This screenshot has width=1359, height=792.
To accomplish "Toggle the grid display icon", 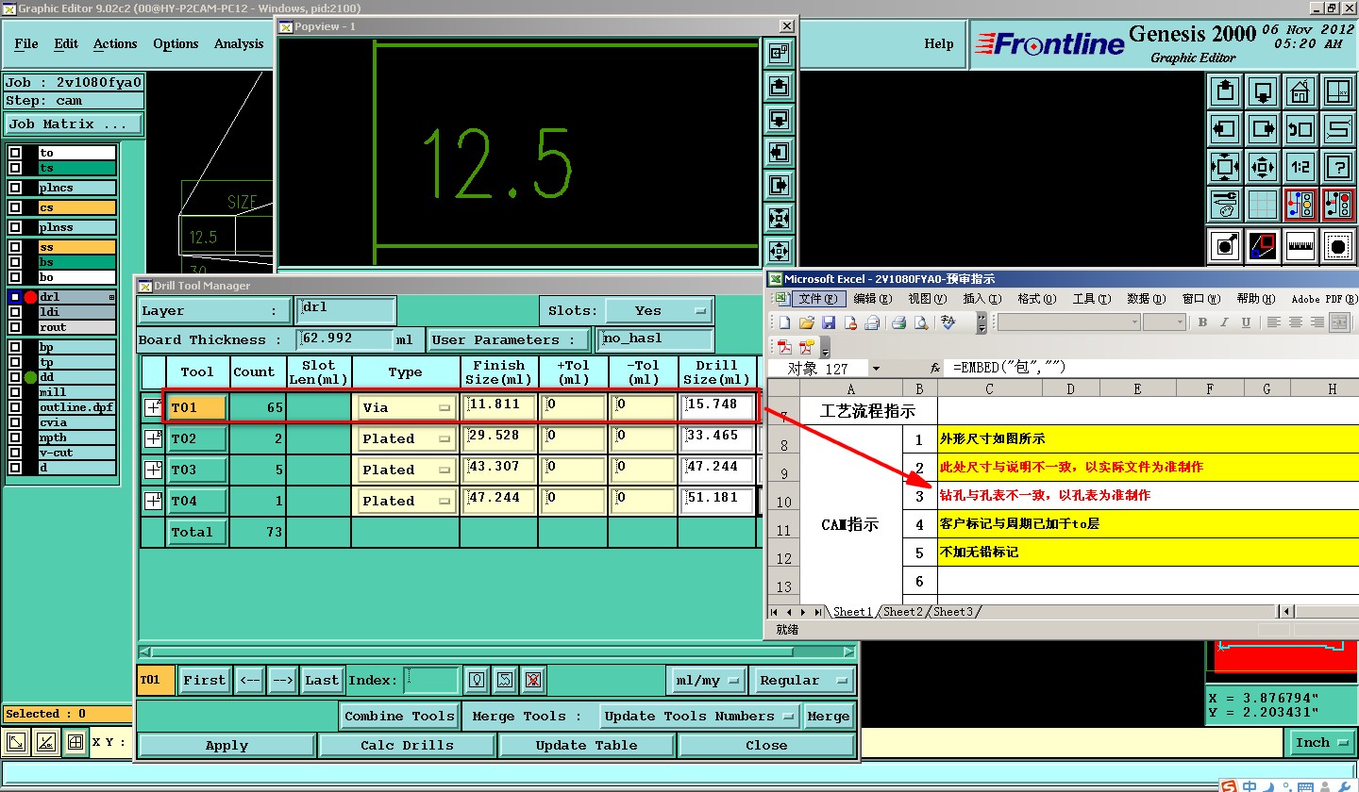I will [1263, 205].
